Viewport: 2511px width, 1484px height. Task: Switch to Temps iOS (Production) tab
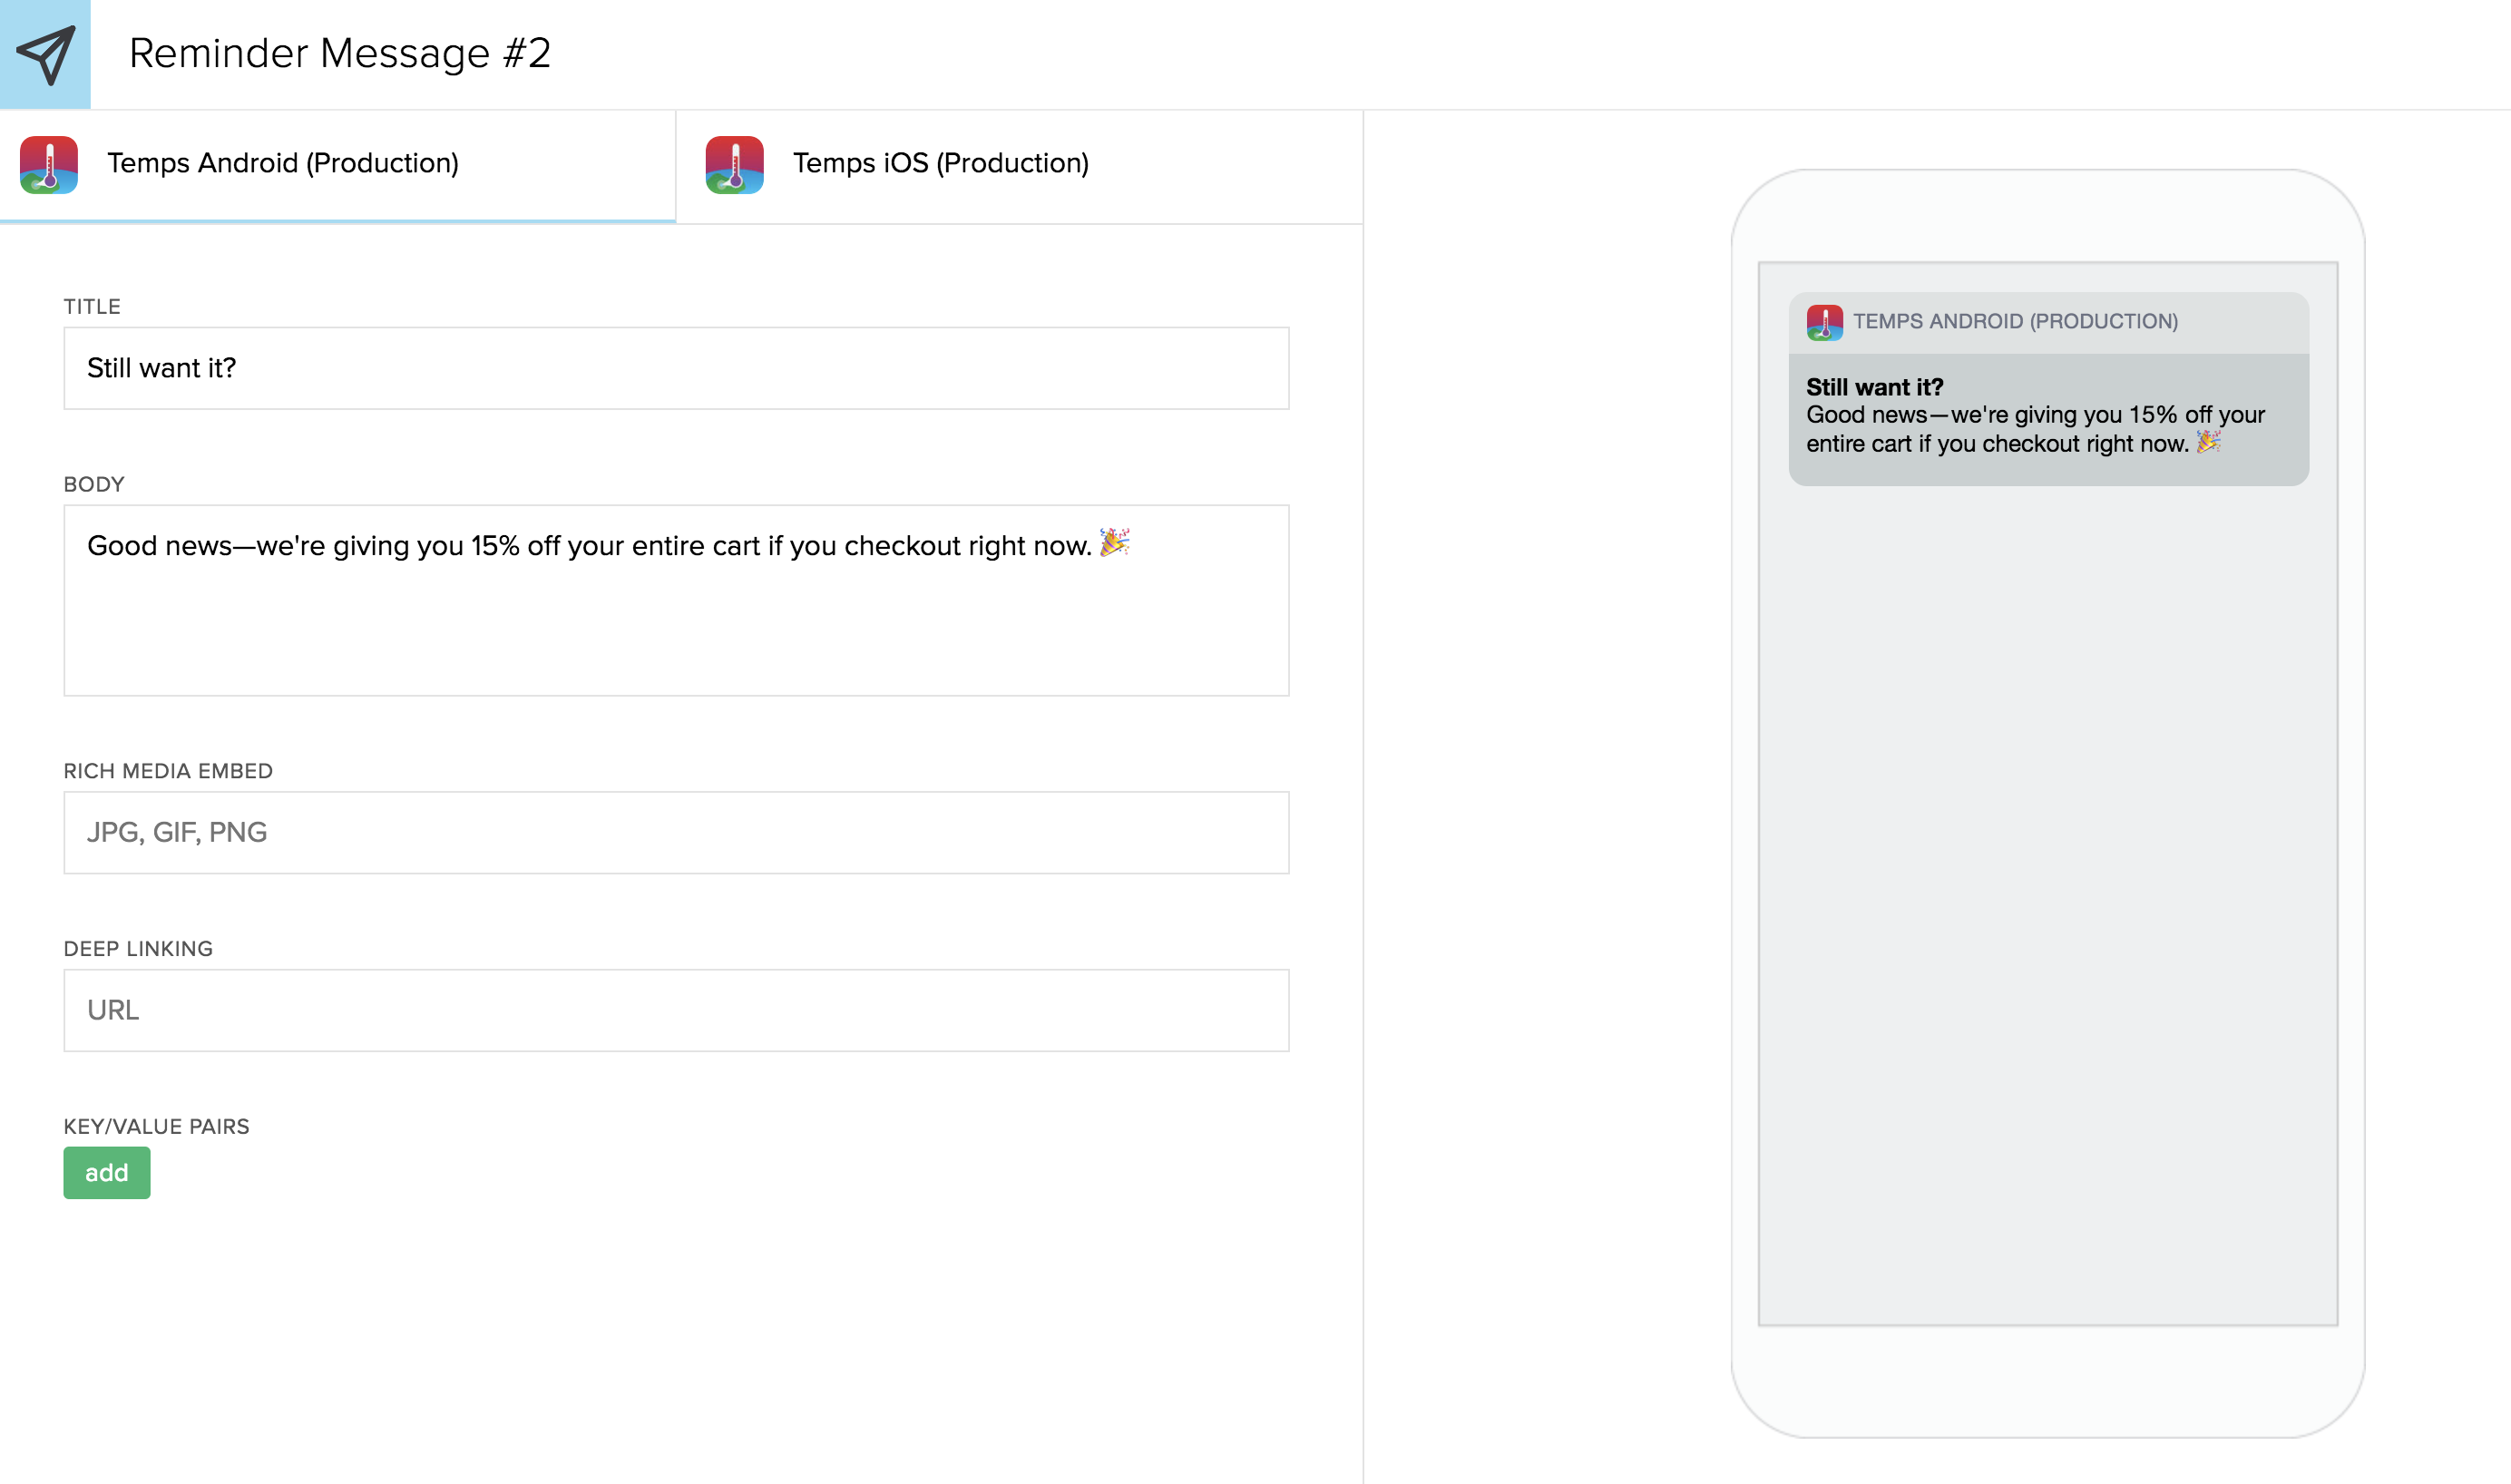(x=940, y=164)
